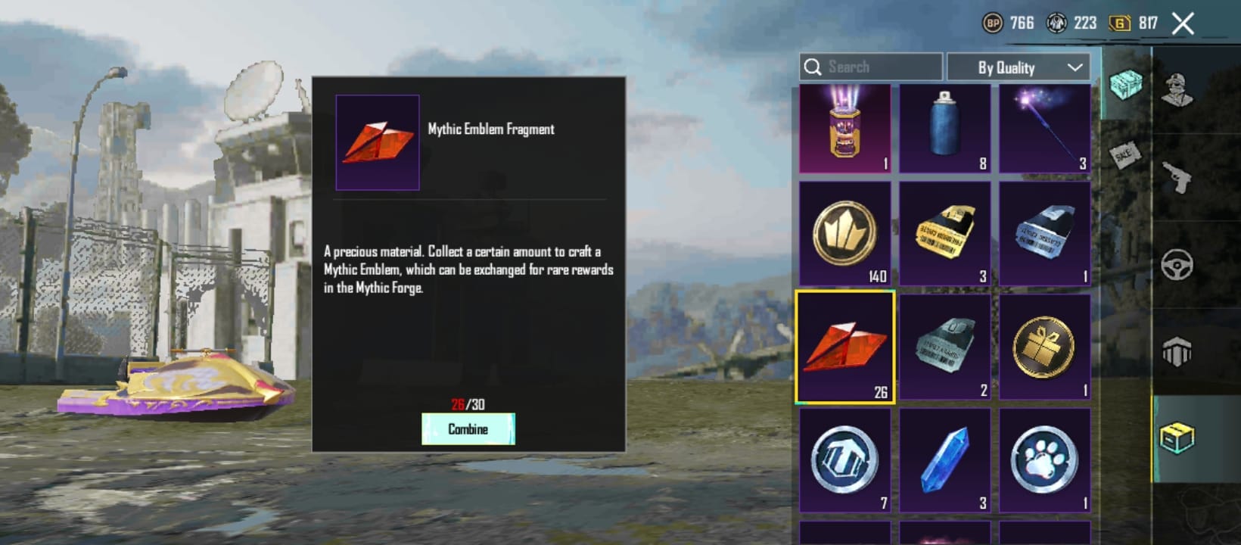
Task: Select the Mythic Emblem Fragment item
Action: [x=845, y=347]
